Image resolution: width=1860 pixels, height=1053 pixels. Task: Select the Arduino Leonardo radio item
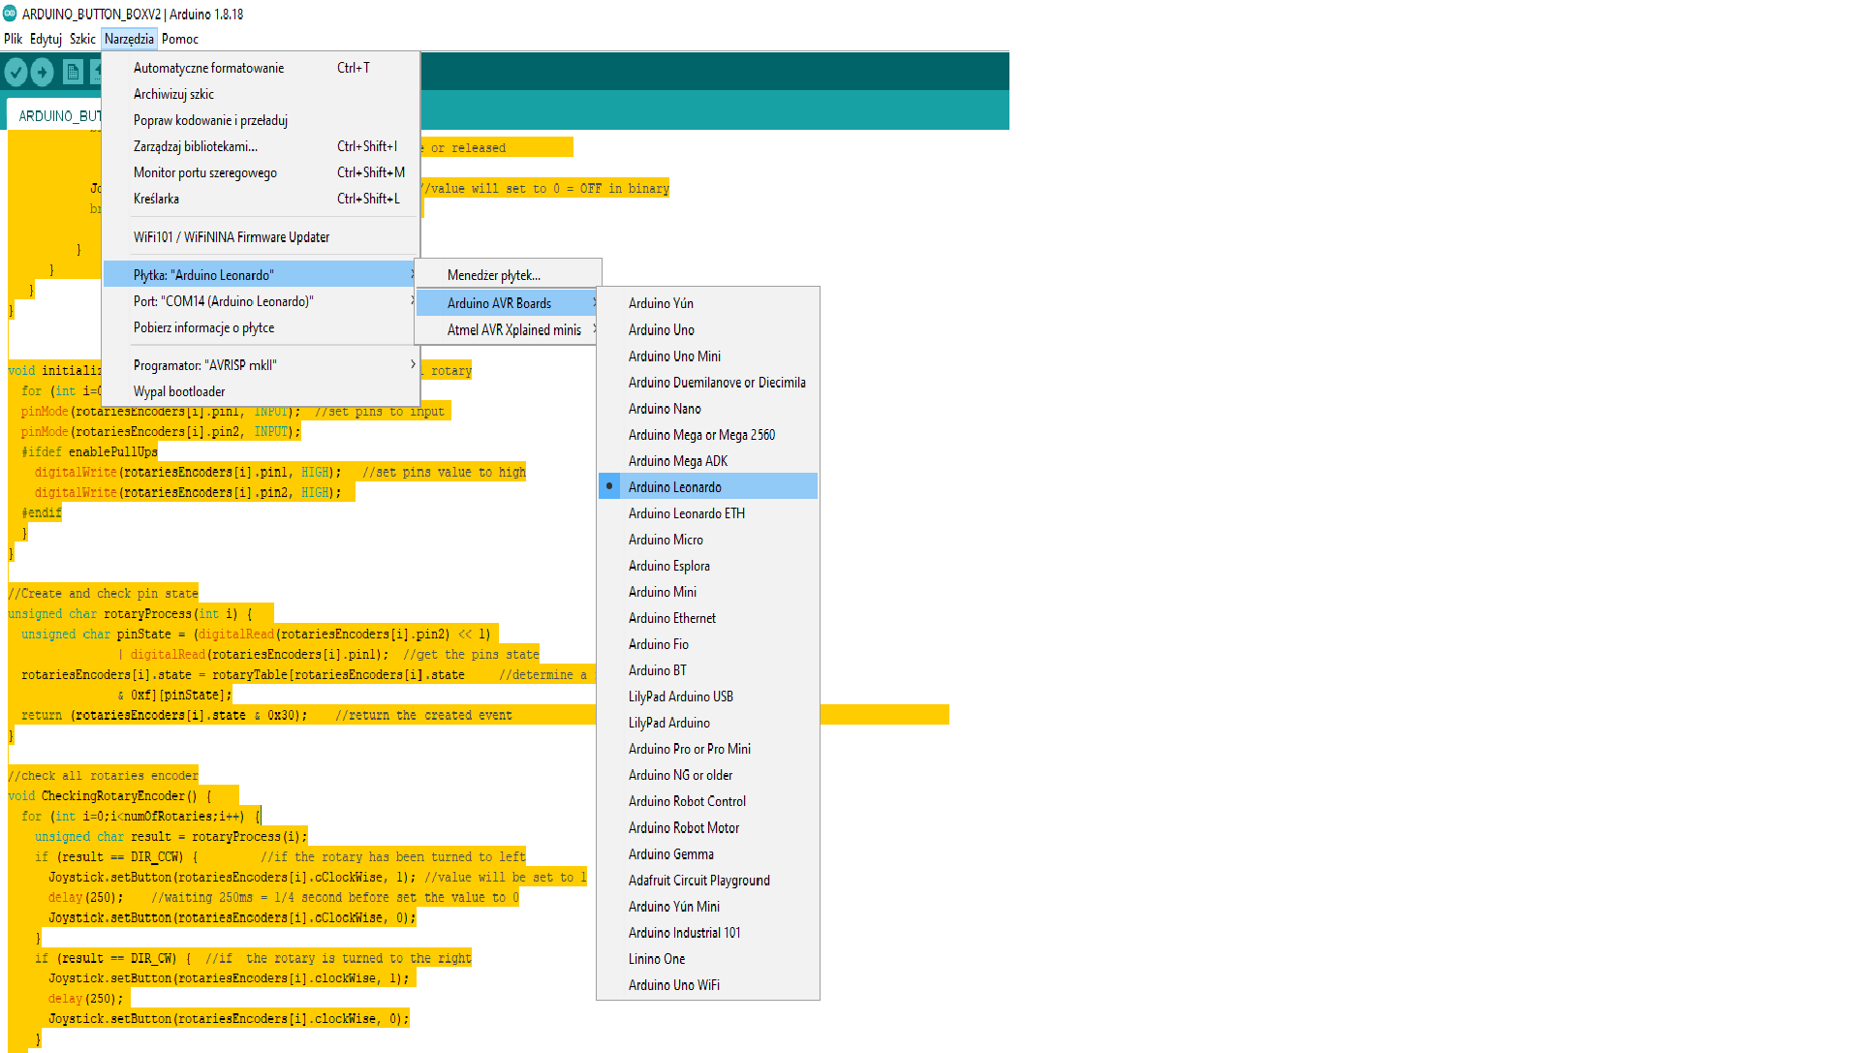tap(674, 486)
